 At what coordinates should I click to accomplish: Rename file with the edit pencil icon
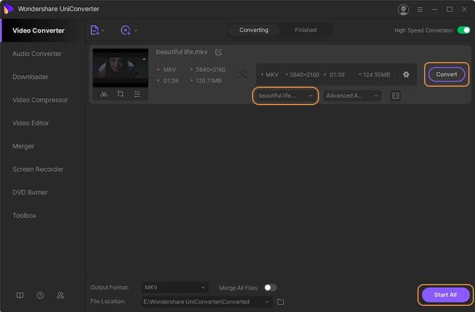(218, 52)
